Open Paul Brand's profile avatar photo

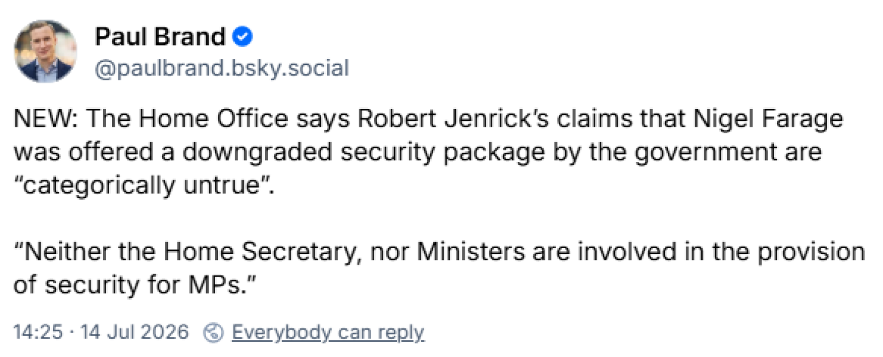click(x=46, y=51)
